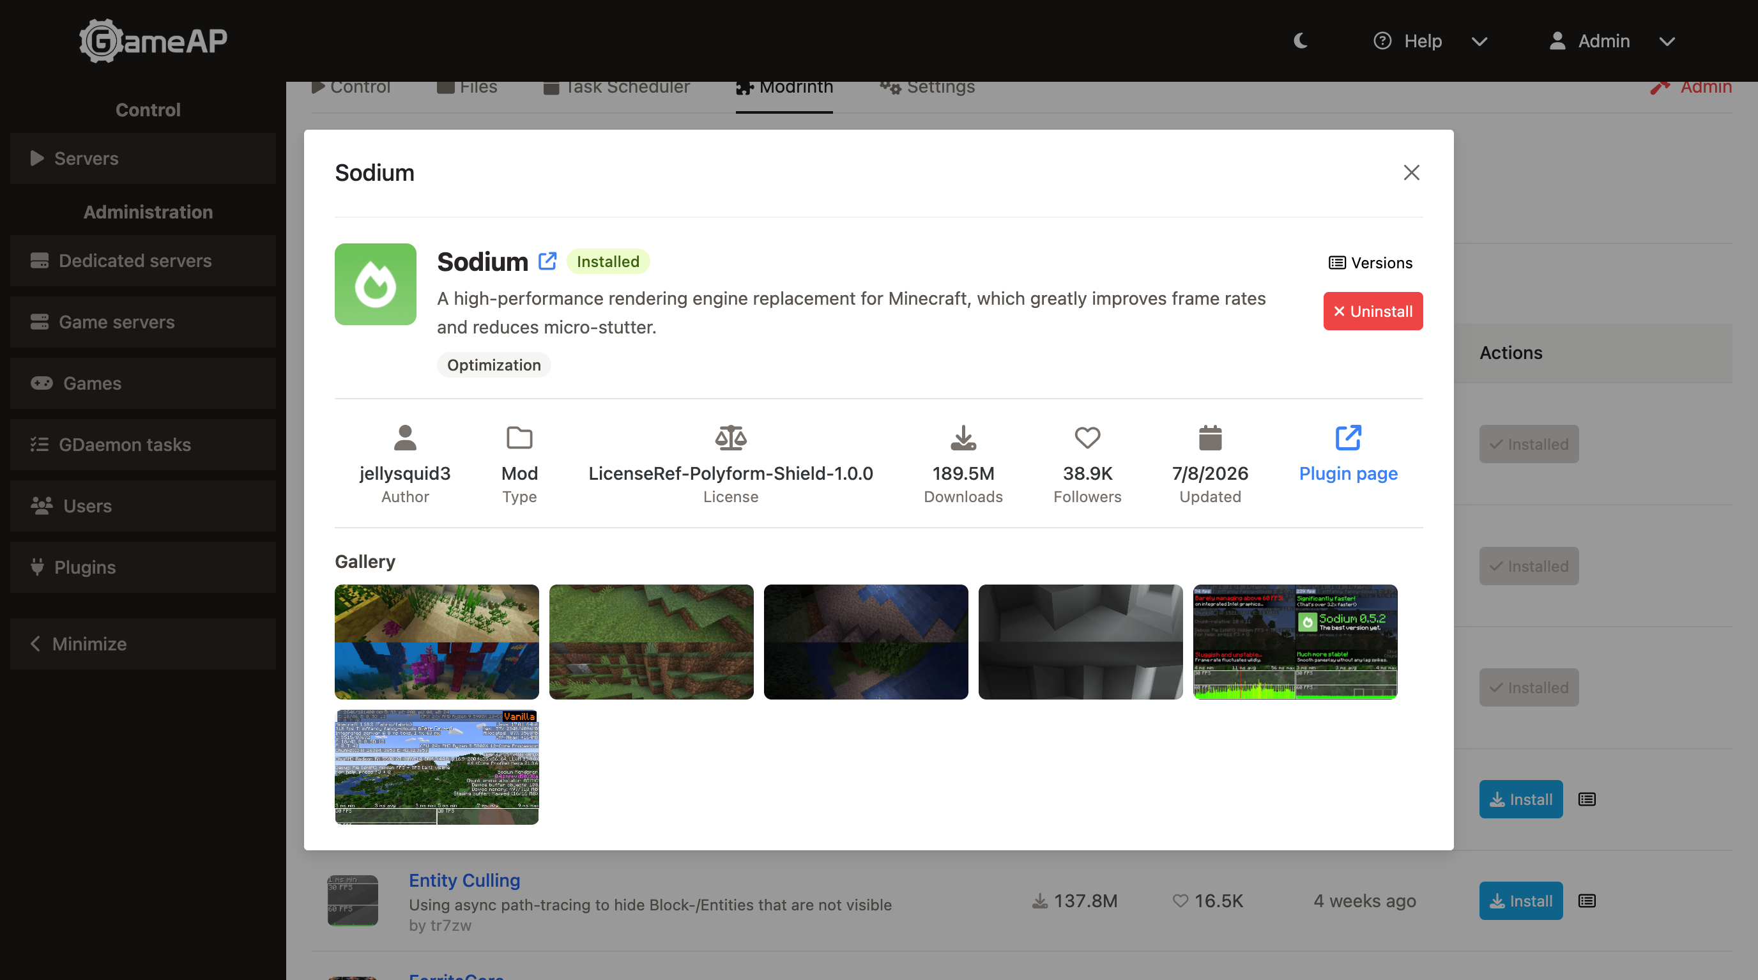Uninstall the Sodium mod
1758x980 pixels.
point(1373,312)
